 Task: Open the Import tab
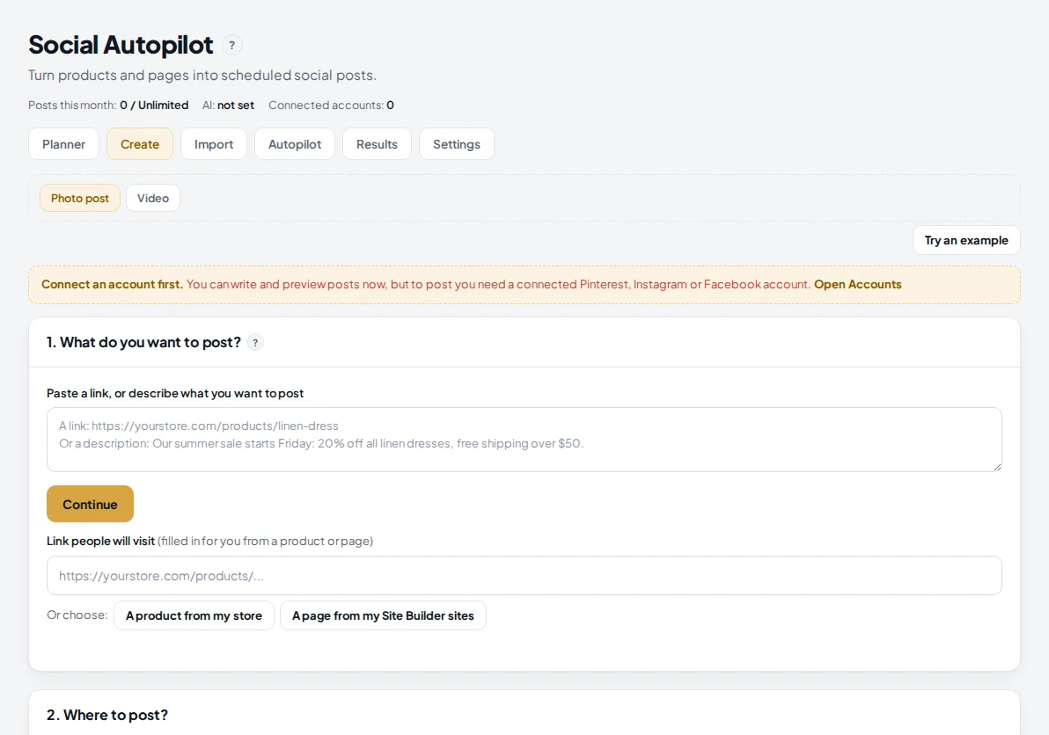214,144
